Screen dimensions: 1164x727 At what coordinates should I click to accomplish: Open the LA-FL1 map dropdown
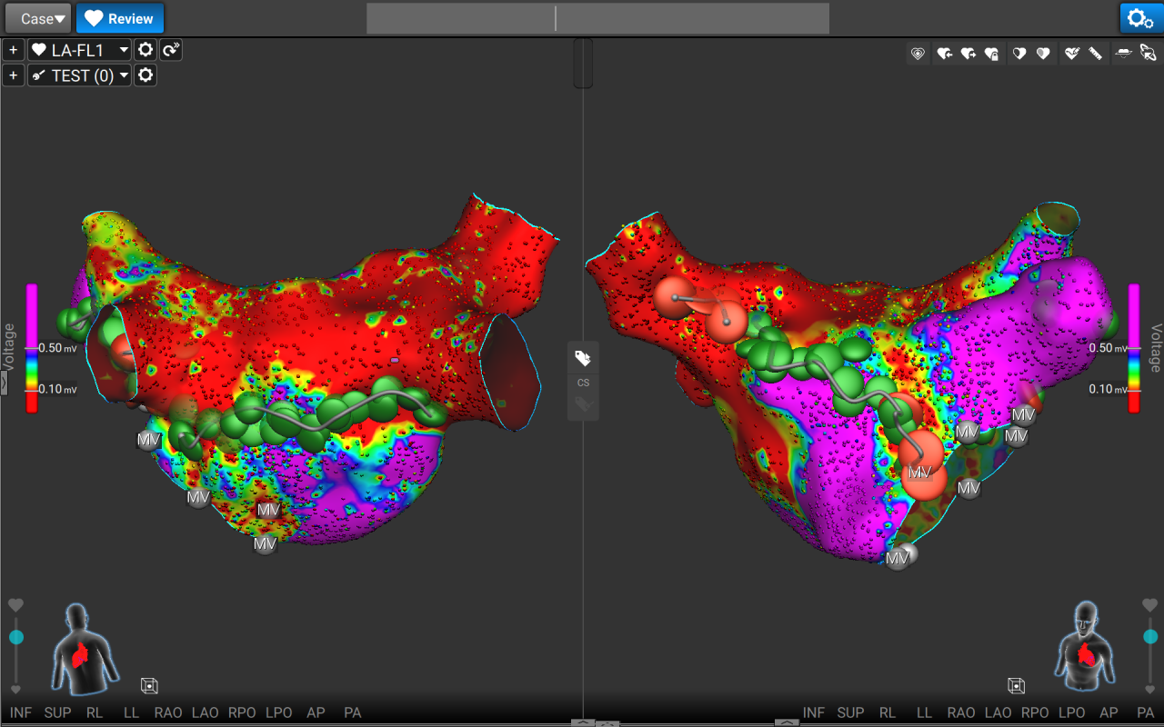pos(80,50)
